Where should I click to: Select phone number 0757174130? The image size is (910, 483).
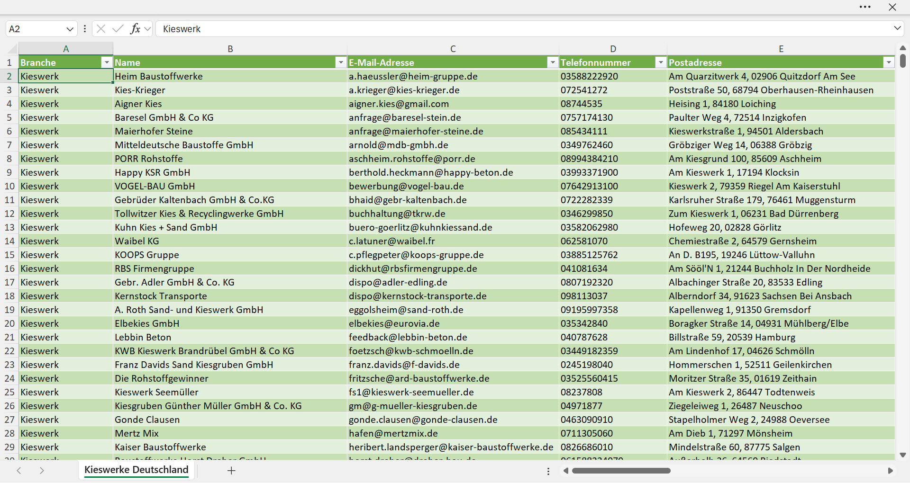click(613, 117)
